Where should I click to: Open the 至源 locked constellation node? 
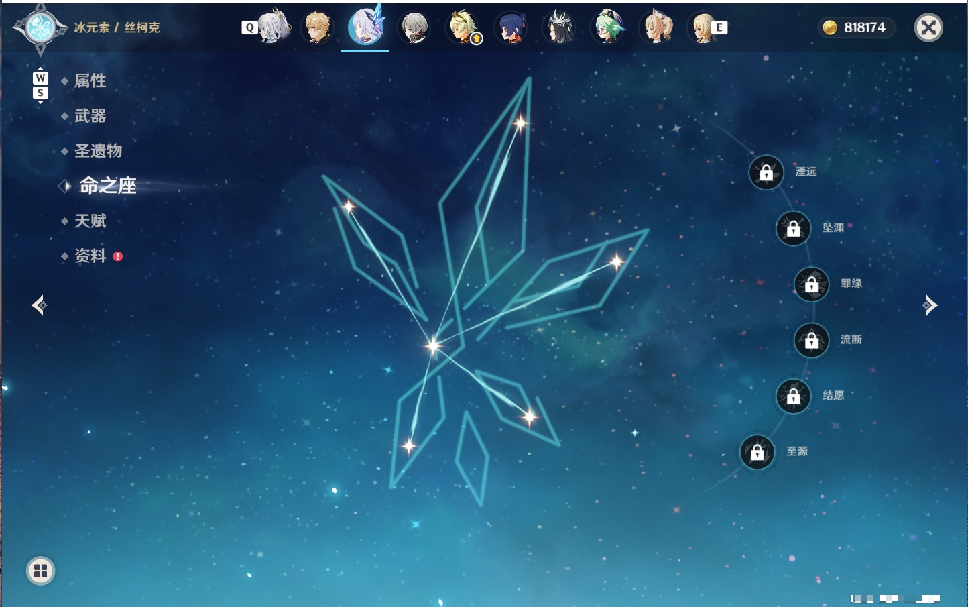[x=758, y=453]
